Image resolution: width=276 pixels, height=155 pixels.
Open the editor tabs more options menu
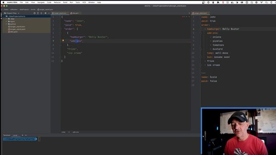pos(189,13)
